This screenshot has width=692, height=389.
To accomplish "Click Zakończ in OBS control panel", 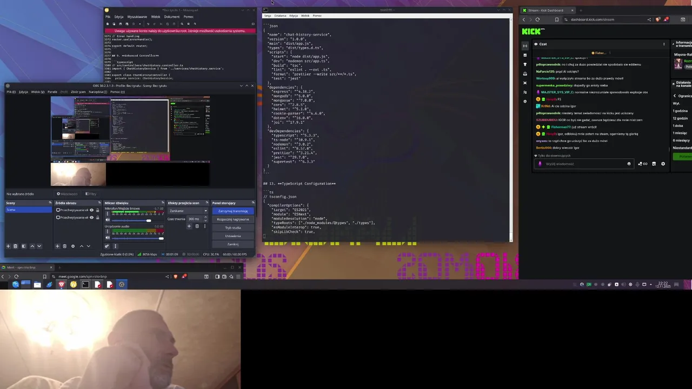I will pyautogui.click(x=233, y=244).
